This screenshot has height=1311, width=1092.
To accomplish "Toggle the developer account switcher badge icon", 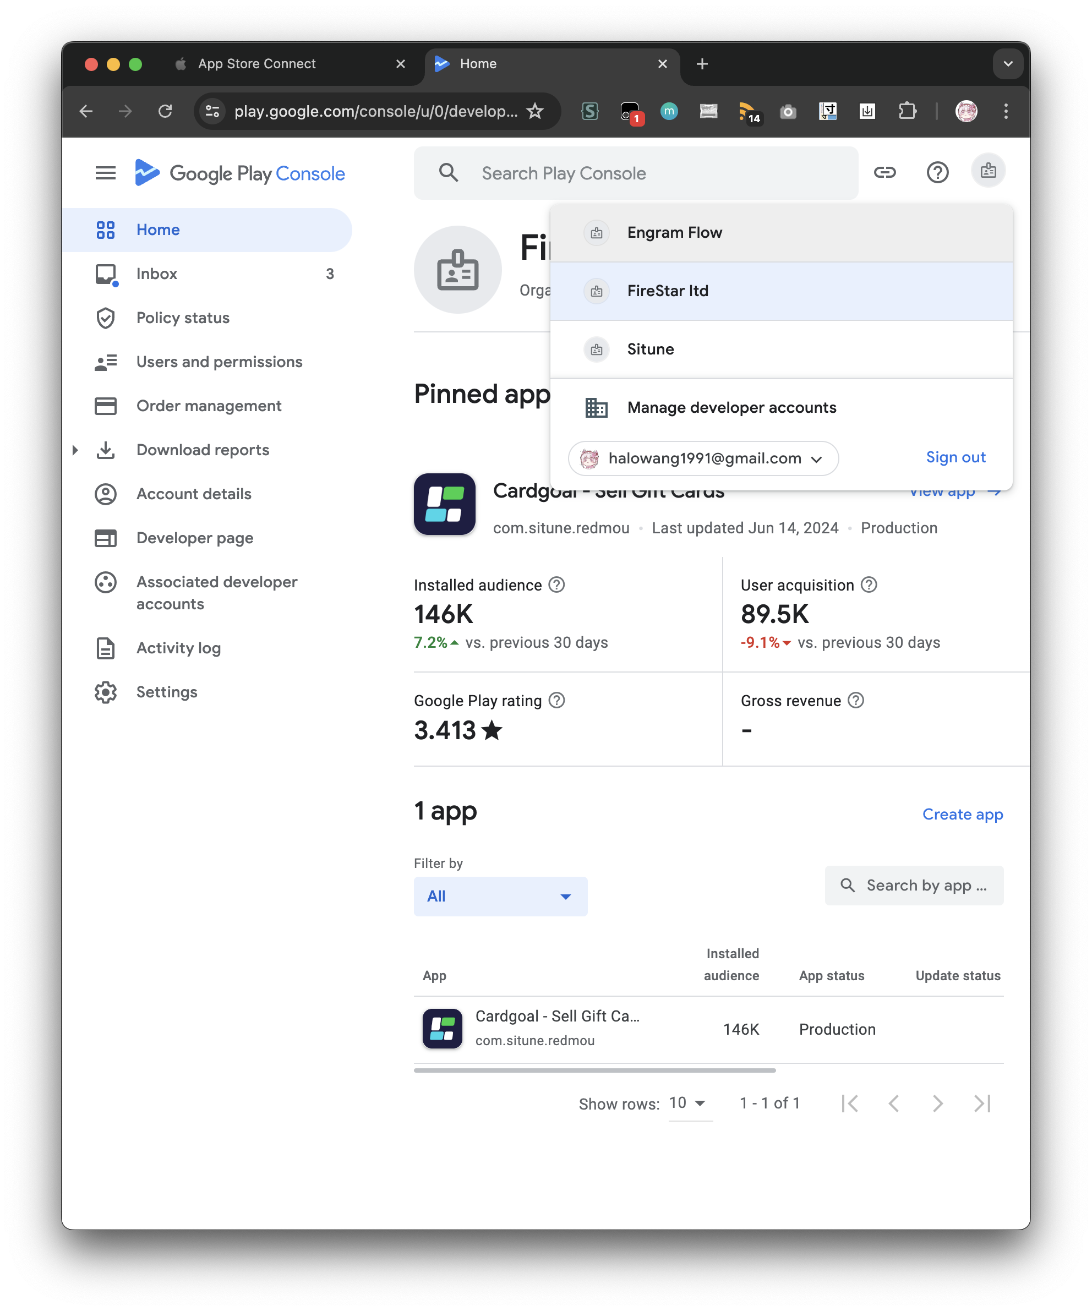I will (988, 171).
